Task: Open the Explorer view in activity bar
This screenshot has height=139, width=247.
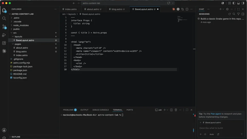Action: tap(4, 10)
